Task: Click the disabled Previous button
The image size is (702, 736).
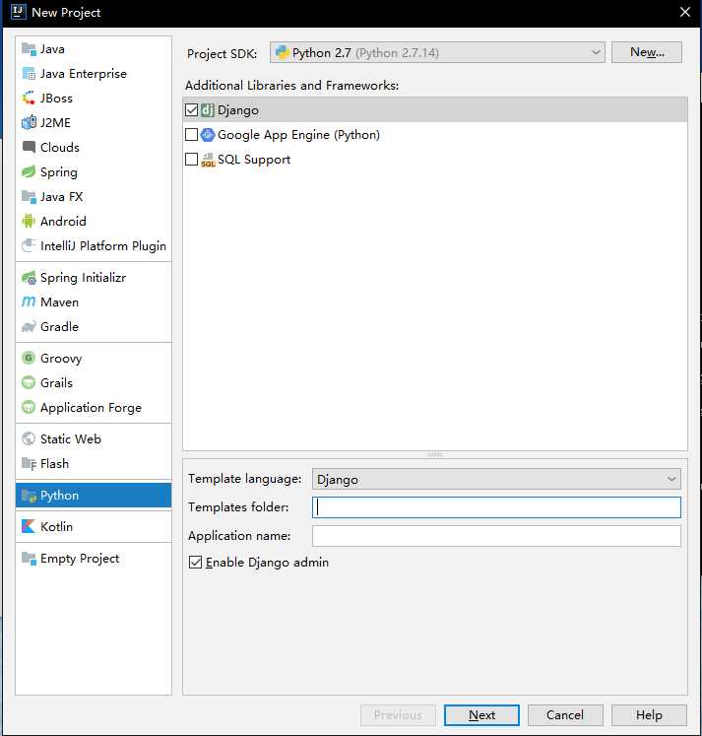Action: (398, 715)
